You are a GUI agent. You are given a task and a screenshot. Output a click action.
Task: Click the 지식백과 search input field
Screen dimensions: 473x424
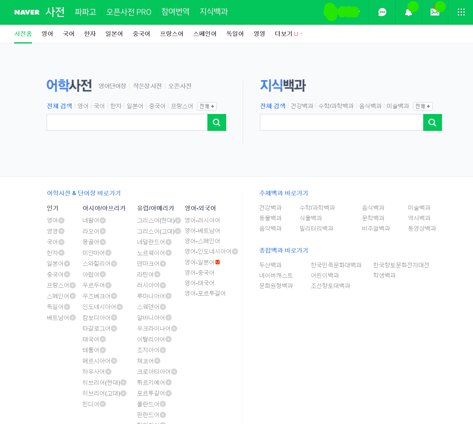(x=342, y=122)
